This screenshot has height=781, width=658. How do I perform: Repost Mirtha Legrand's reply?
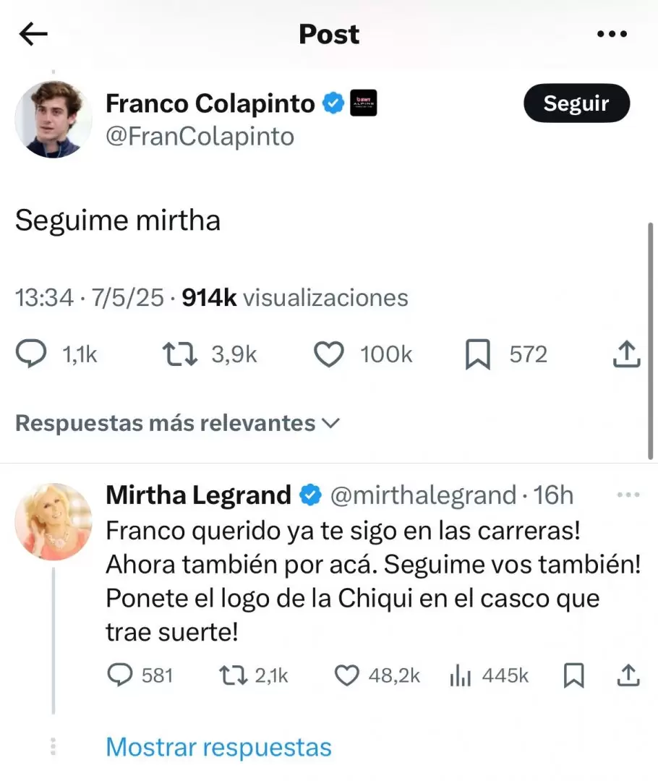[x=232, y=675]
